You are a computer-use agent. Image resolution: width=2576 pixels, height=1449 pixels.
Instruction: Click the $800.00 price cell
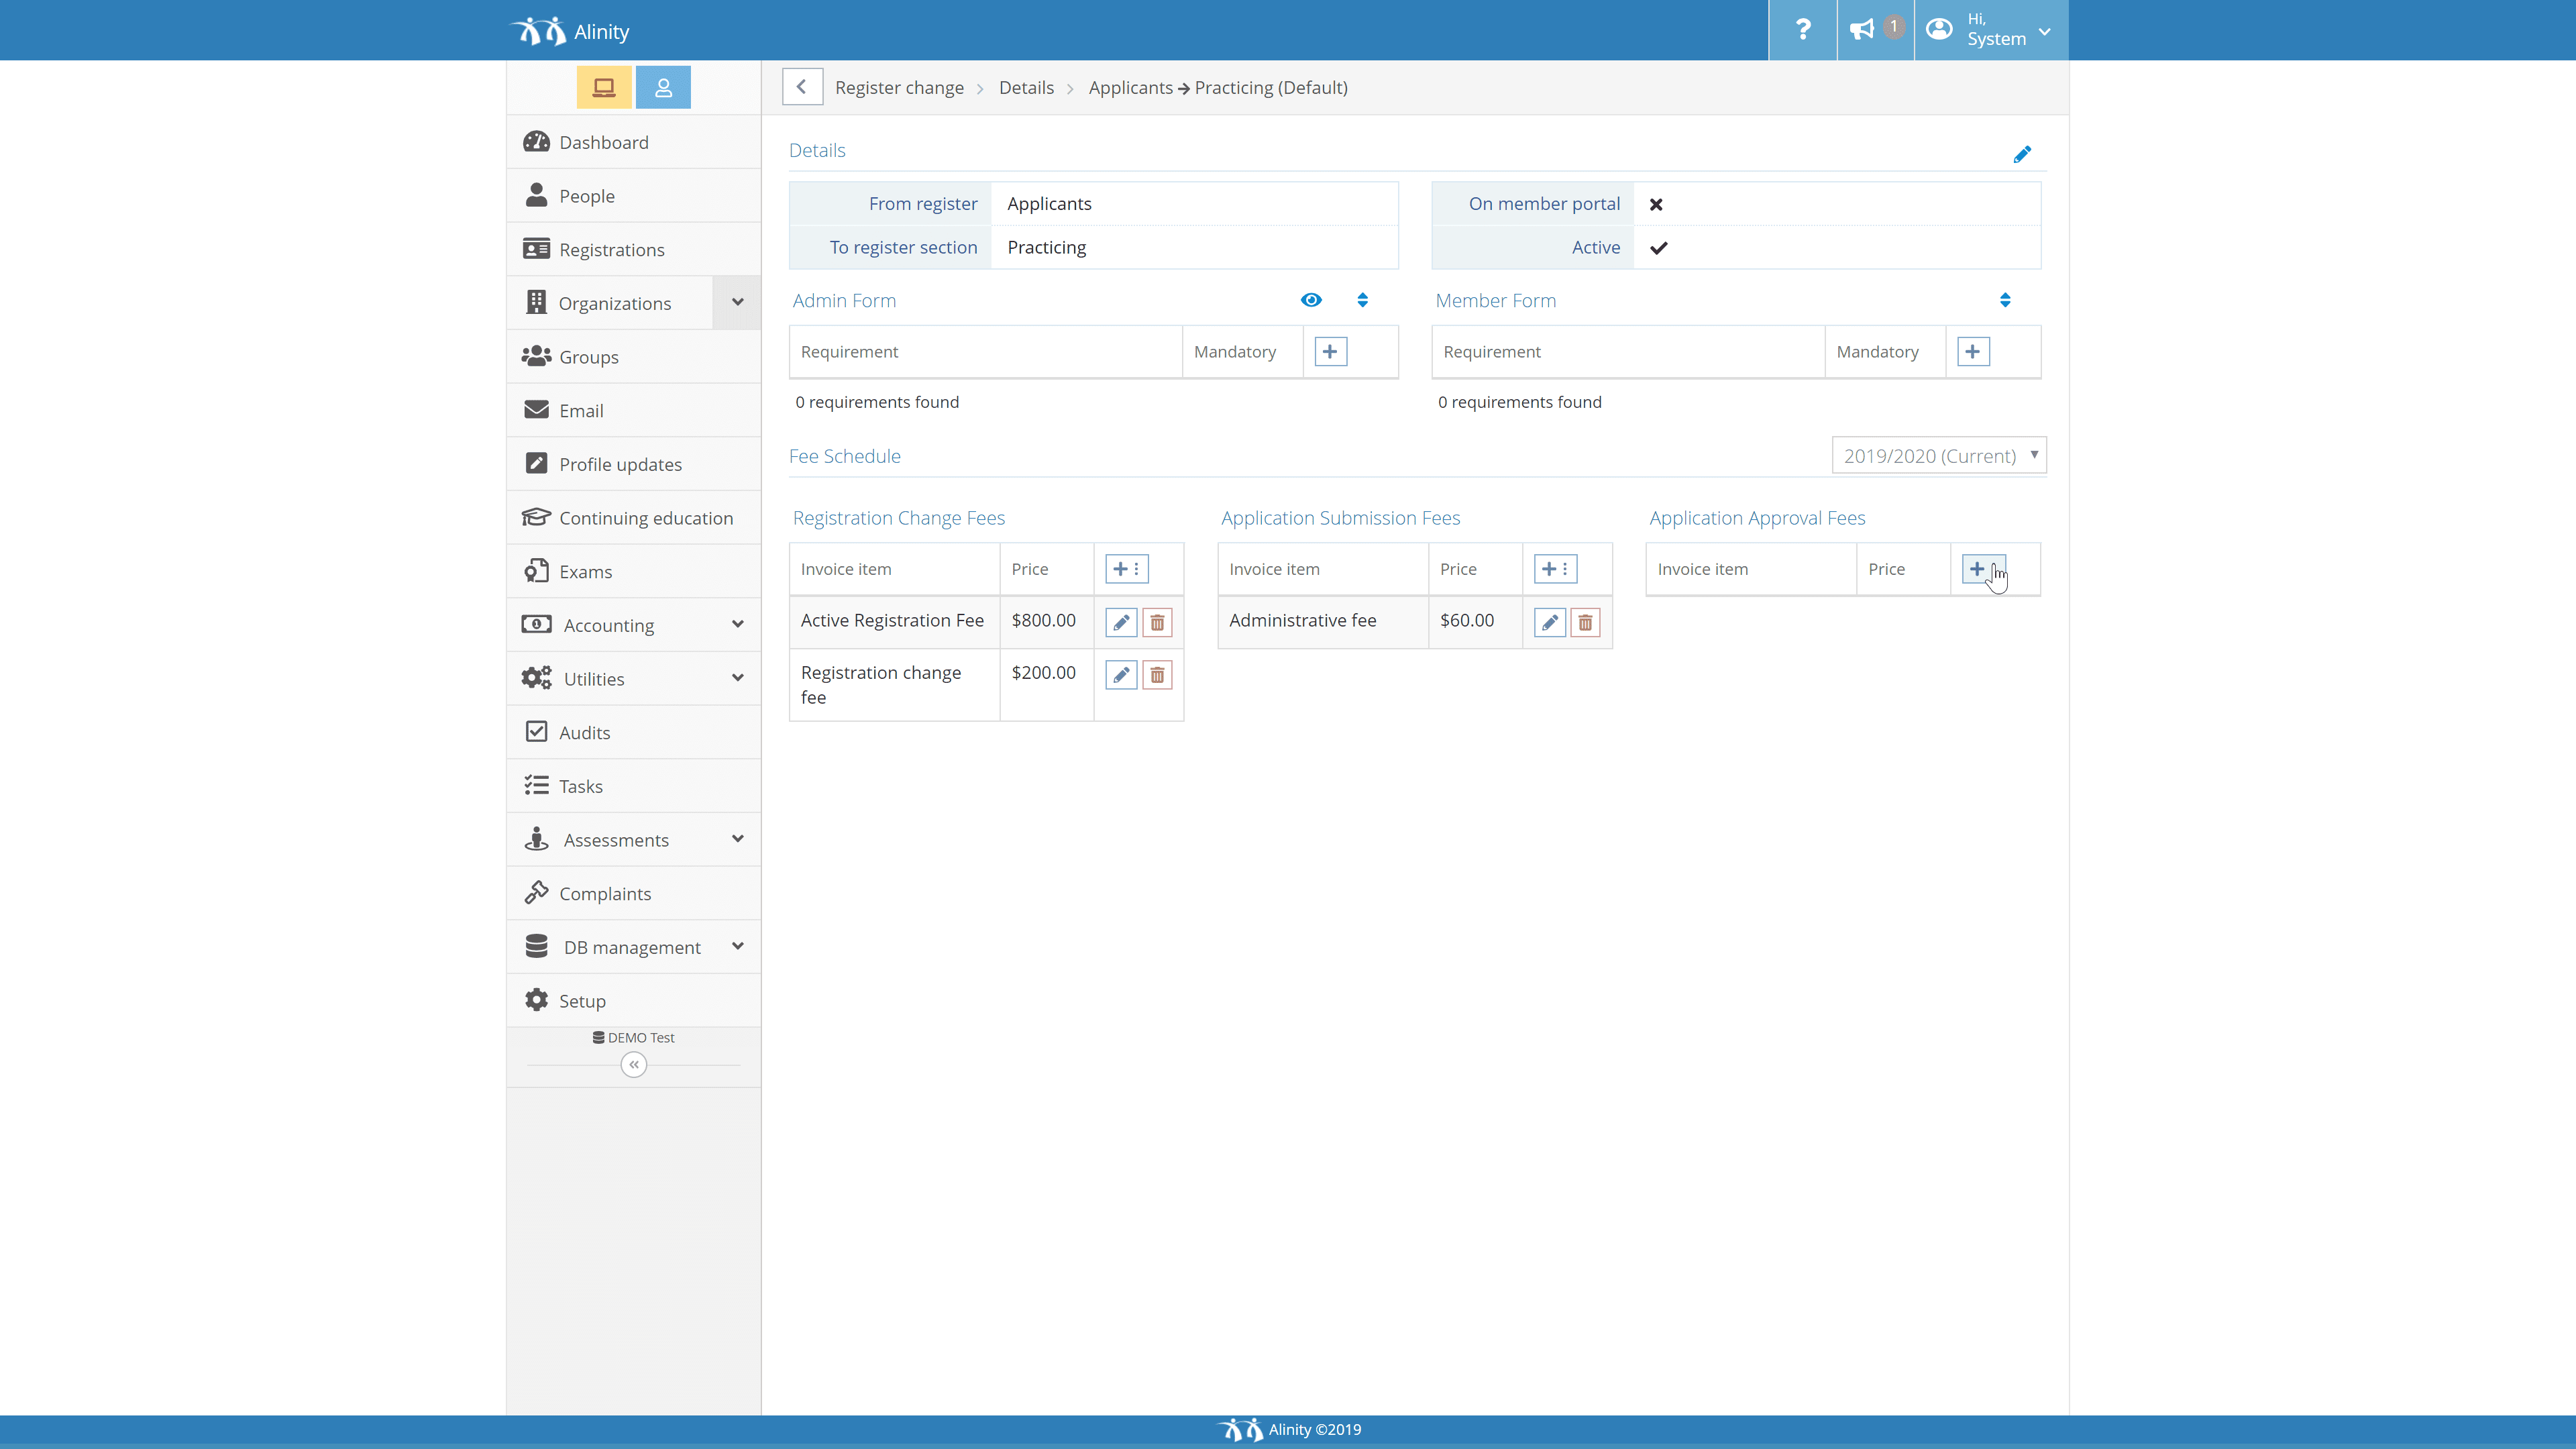pos(1046,621)
